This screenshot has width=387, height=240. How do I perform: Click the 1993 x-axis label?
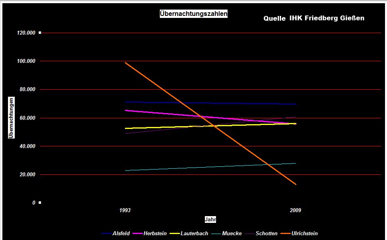point(125,210)
